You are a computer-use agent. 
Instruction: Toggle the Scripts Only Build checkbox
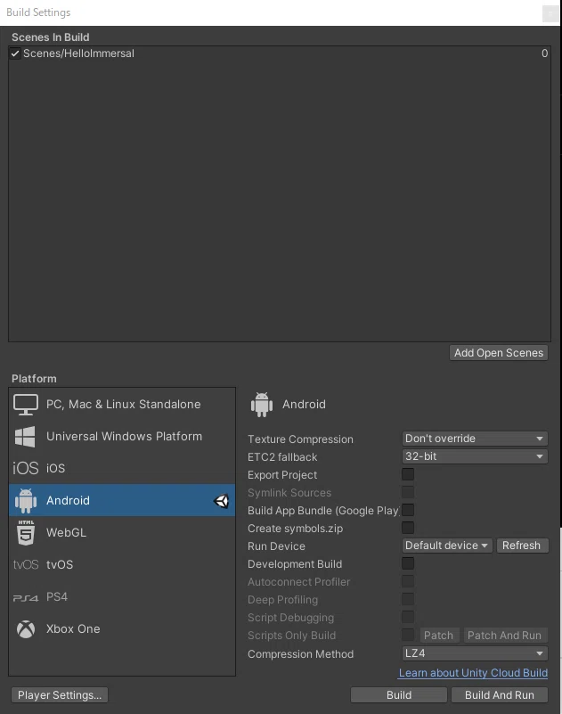(x=408, y=635)
